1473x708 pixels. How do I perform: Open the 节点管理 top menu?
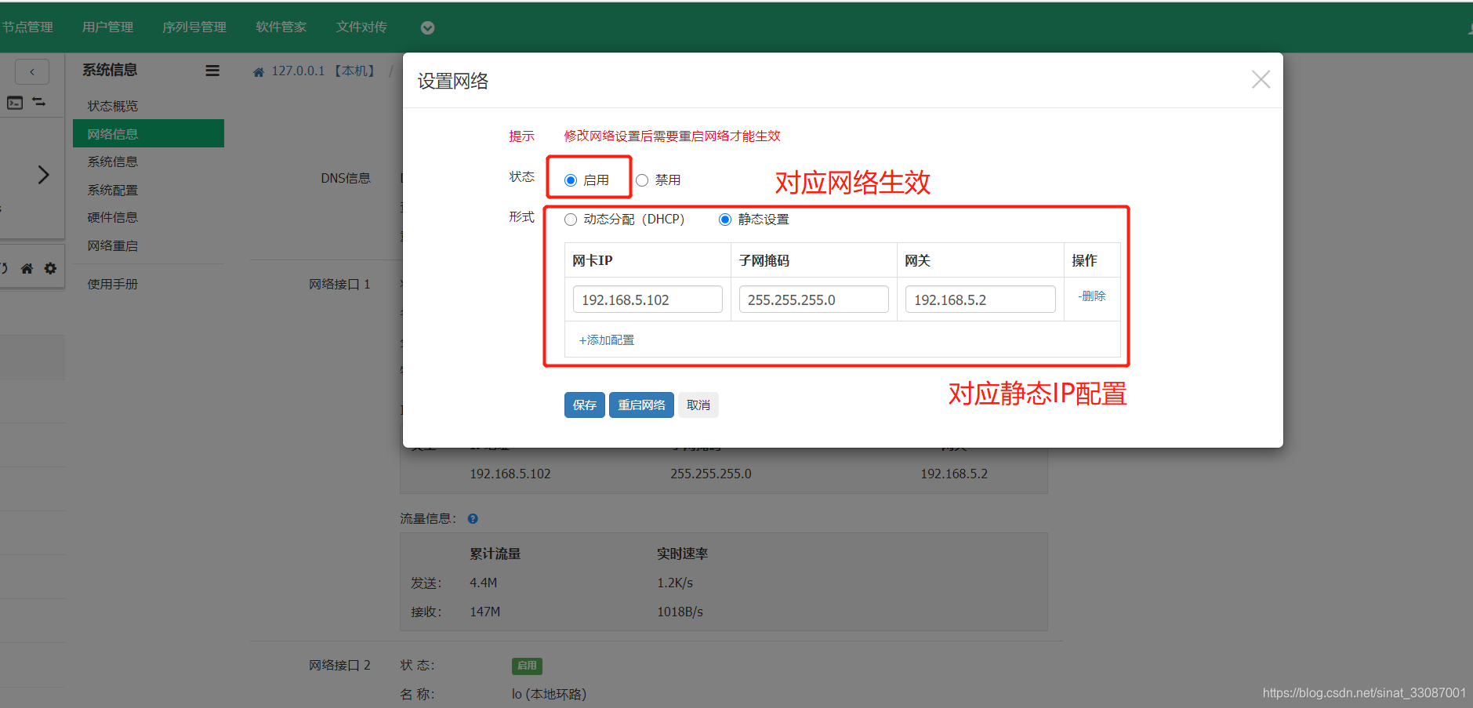(x=27, y=27)
